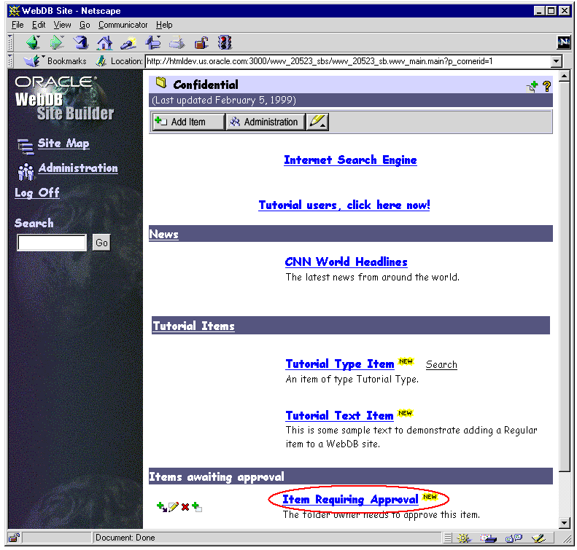Edit item using the pencil icon
This screenshot has height=550, width=577.
[173, 506]
